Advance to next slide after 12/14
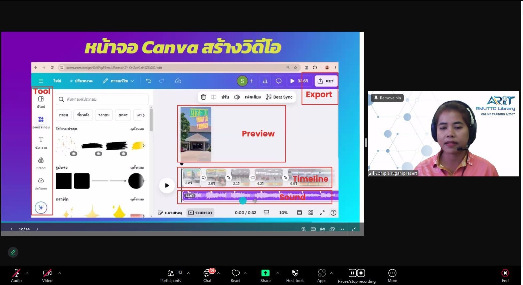The height and width of the screenshot is (285, 523). (37, 229)
